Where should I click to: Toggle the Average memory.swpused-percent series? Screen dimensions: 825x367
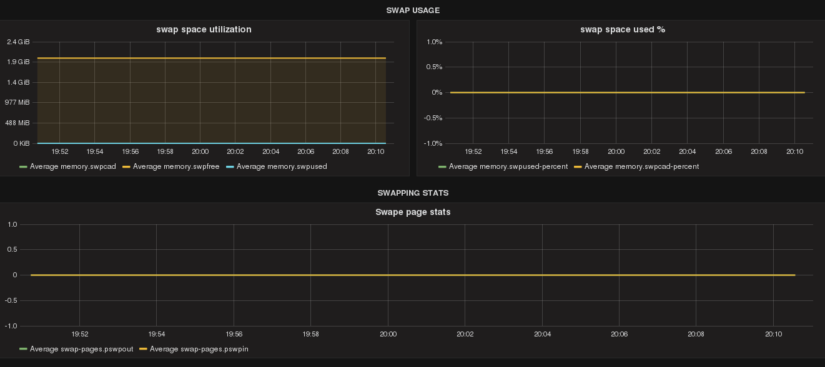(508, 166)
